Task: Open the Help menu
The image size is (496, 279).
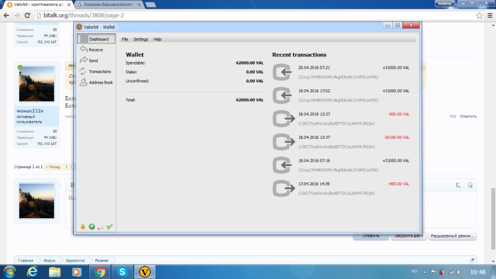Action: (157, 39)
